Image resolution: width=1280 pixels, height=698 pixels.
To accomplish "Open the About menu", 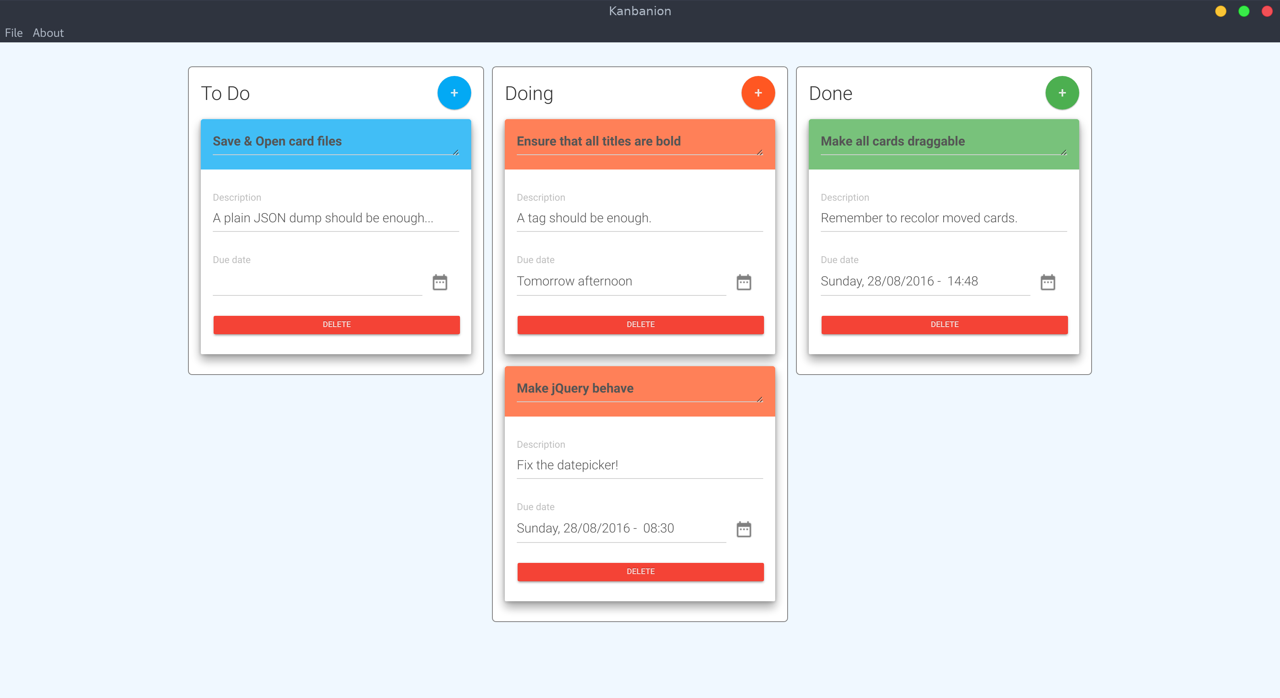I will [48, 33].
